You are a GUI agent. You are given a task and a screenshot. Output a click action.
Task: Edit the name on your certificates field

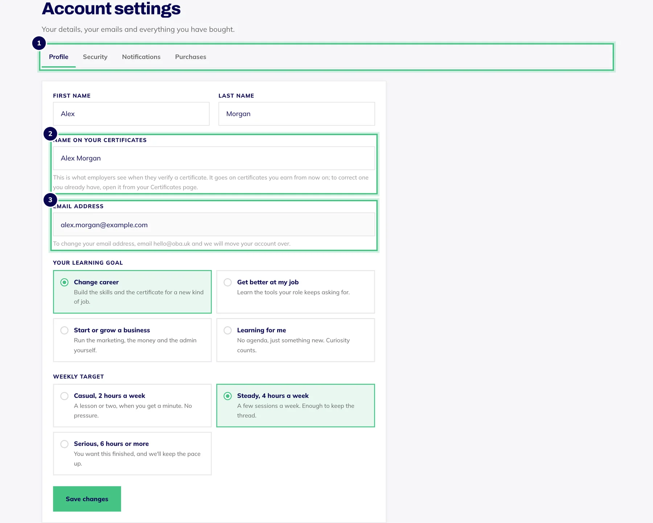coord(214,158)
